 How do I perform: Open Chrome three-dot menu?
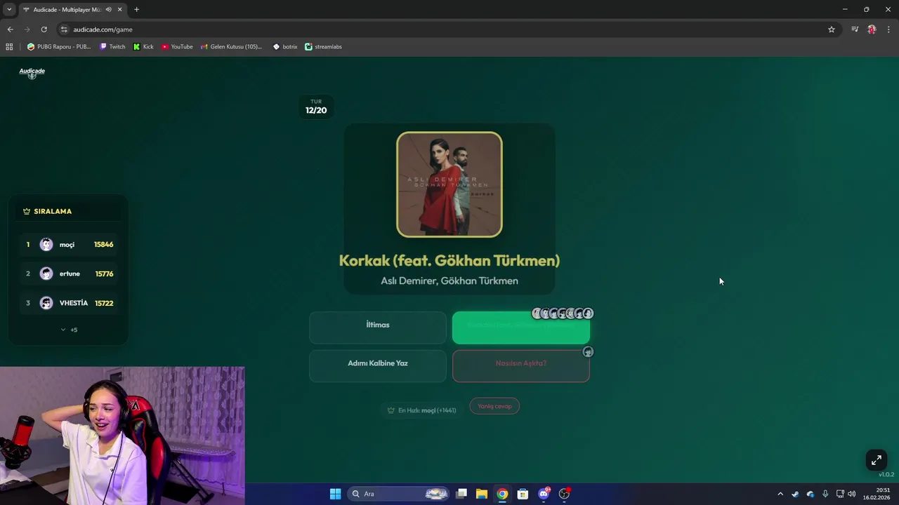coord(889,29)
